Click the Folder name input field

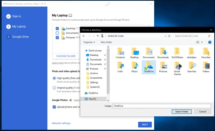(162, 106)
